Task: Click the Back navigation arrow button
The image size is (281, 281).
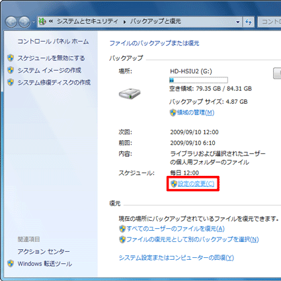Action: [11, 22]
